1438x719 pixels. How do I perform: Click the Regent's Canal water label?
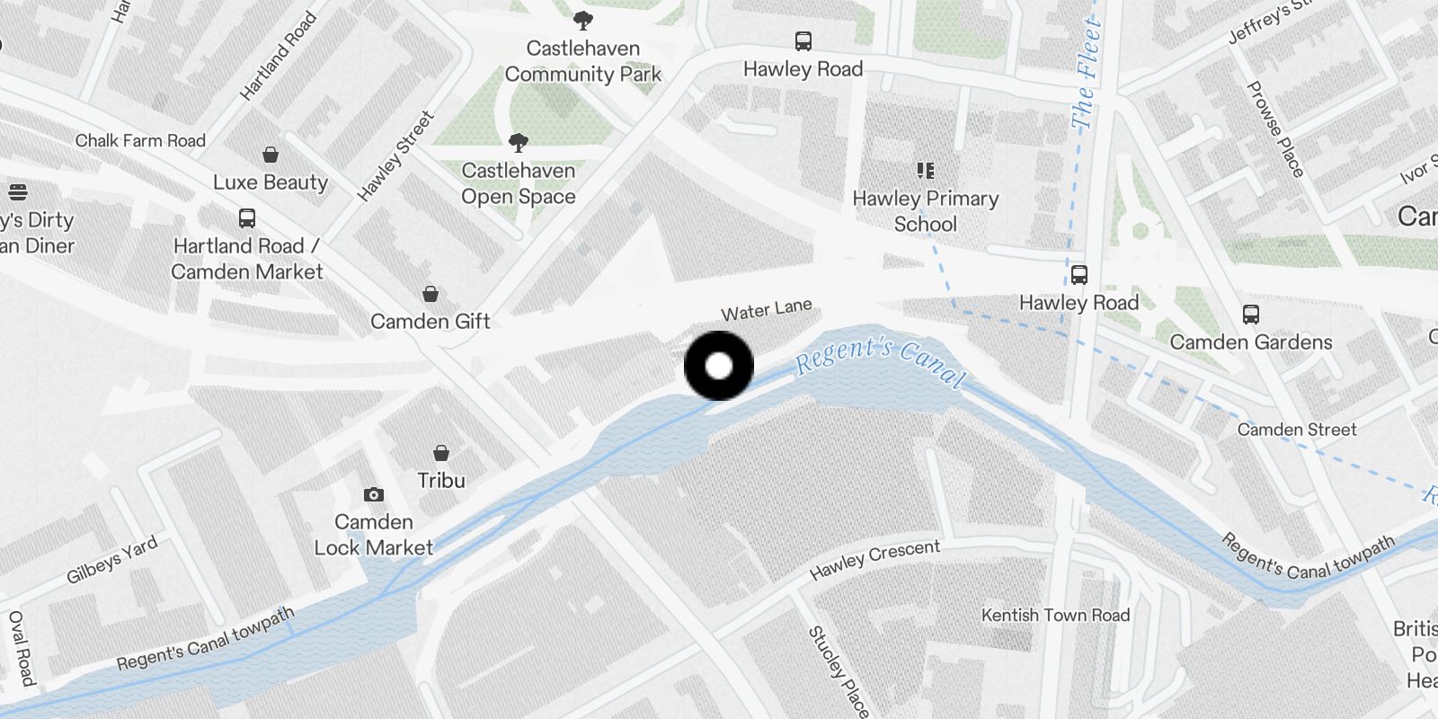pyautogui.click(x=881, y=362)
